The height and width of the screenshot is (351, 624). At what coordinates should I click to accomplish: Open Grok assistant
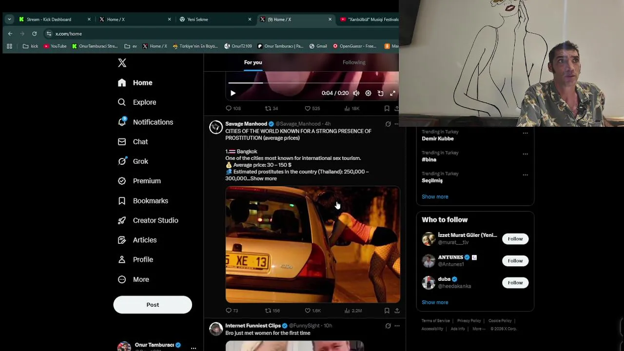(x=133, y=161)
